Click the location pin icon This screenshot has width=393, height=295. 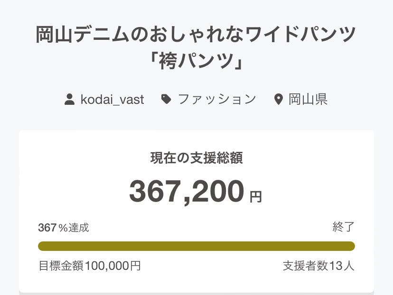279,100
